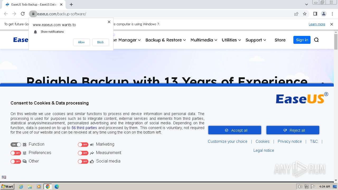Viewport: 338px width, 190px height.
Task: Open the Chrome profile avatar
Action: [x=323, y=14]
